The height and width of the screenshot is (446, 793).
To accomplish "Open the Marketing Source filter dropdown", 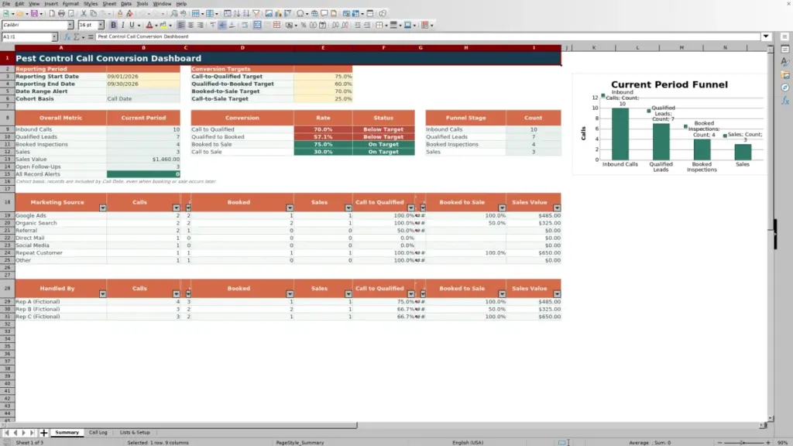I will (x=103, y=208).
